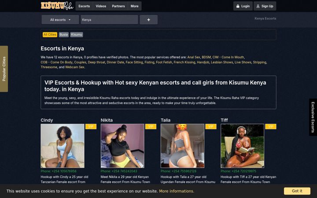Open the More informations cookie link
This screenshot has height=198, width=317.
point(177,191)
